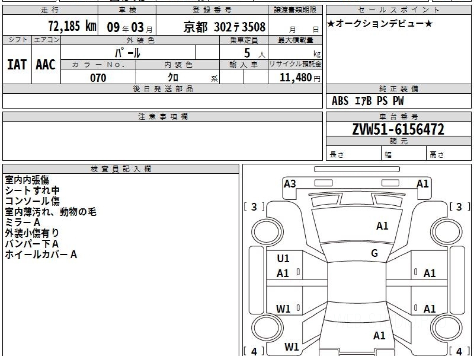This screenshot has height=356, width=474.
Task: Click the リサイクル預託金 header
Action: [x=295, y=65]
